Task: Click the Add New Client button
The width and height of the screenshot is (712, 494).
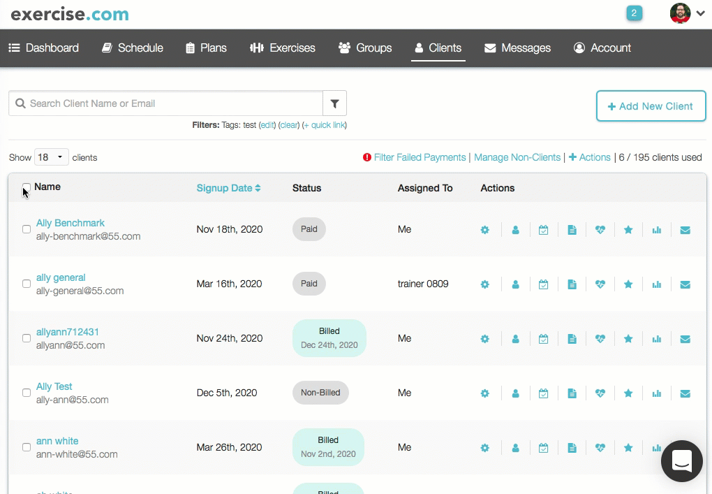Action: 651,106
